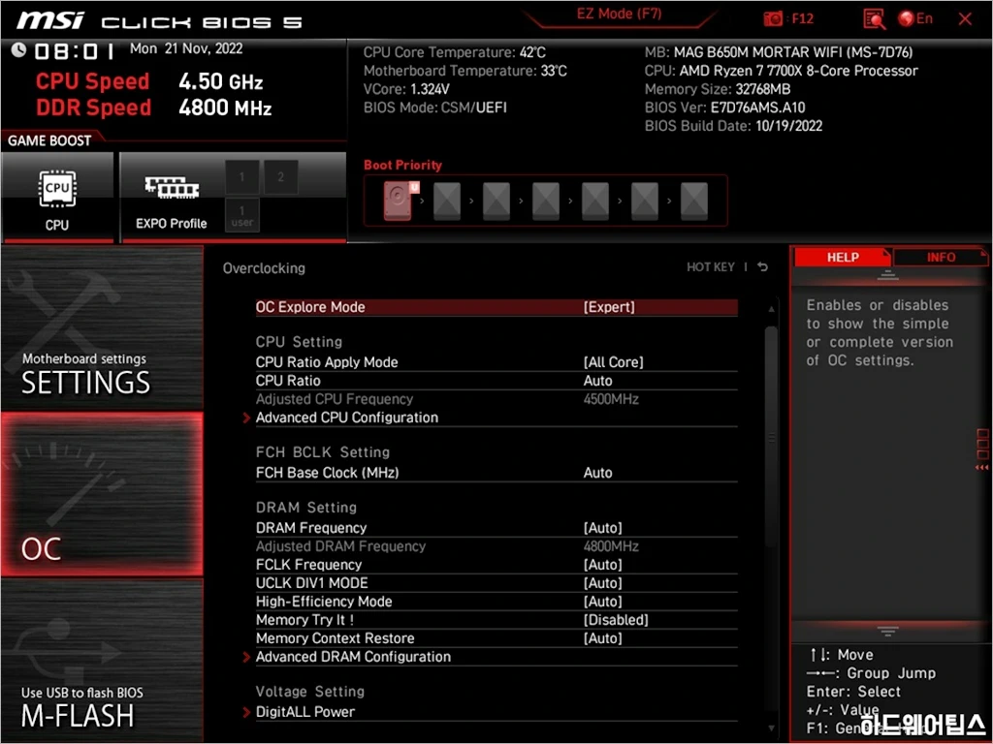Open the BIOS search magnifier icon

tap(874, 19)
